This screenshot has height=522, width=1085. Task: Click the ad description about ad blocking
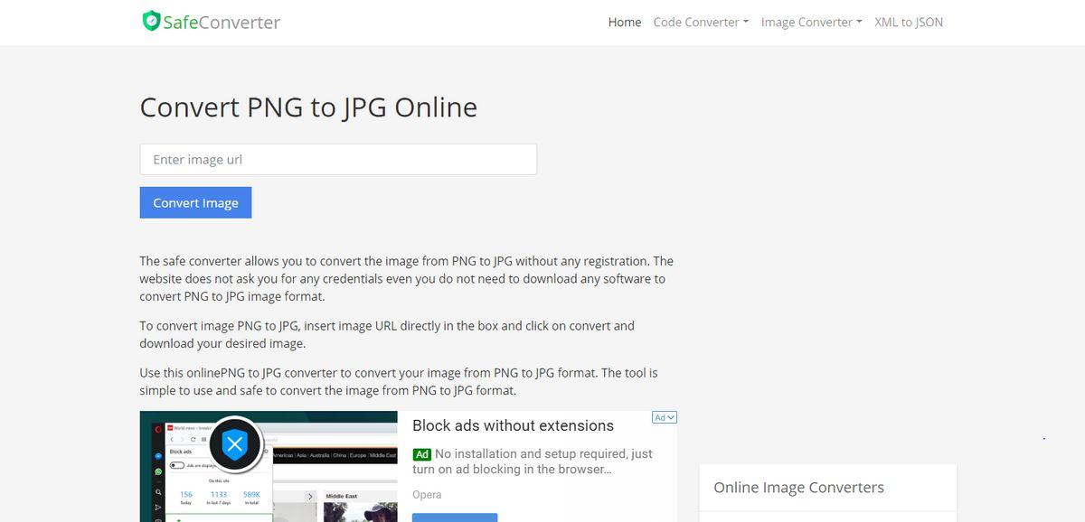533,461
